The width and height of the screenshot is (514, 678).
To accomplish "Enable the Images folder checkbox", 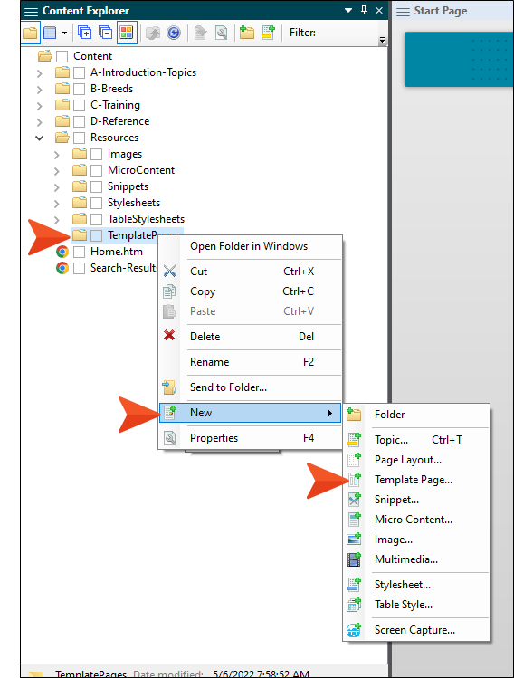I will (x=97, y=155).
